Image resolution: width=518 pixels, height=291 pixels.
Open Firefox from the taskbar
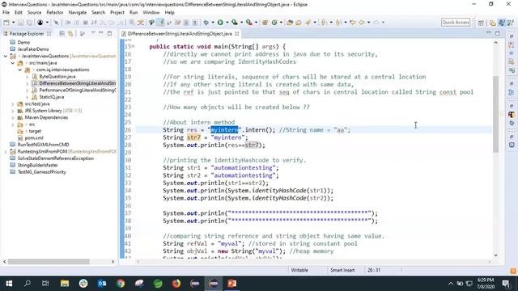[176, 284]
